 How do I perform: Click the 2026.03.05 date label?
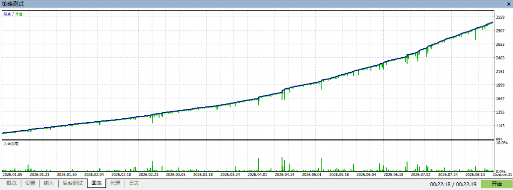click(x=176, y=175)
